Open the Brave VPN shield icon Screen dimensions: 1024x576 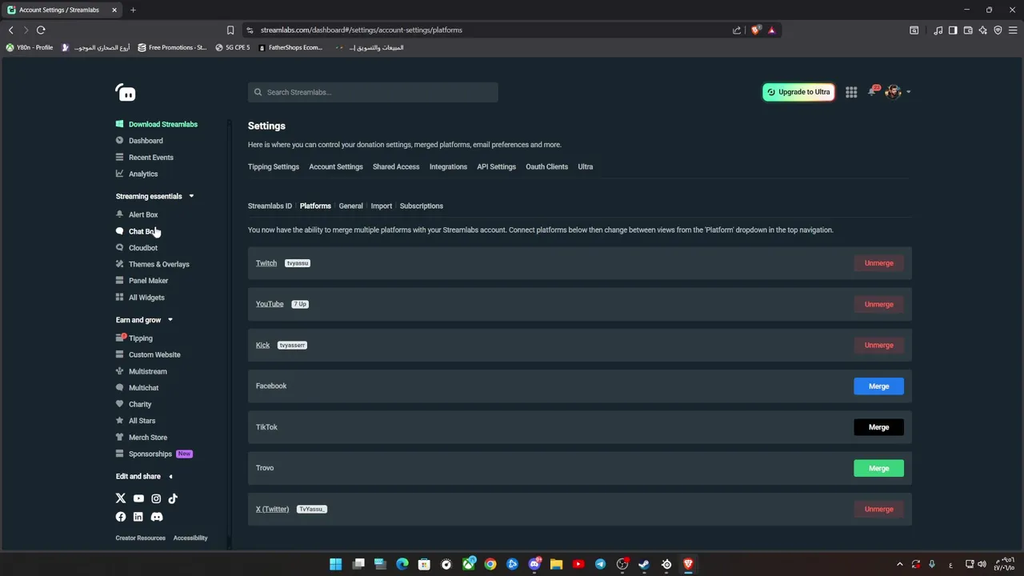click(x=998, y=30)
